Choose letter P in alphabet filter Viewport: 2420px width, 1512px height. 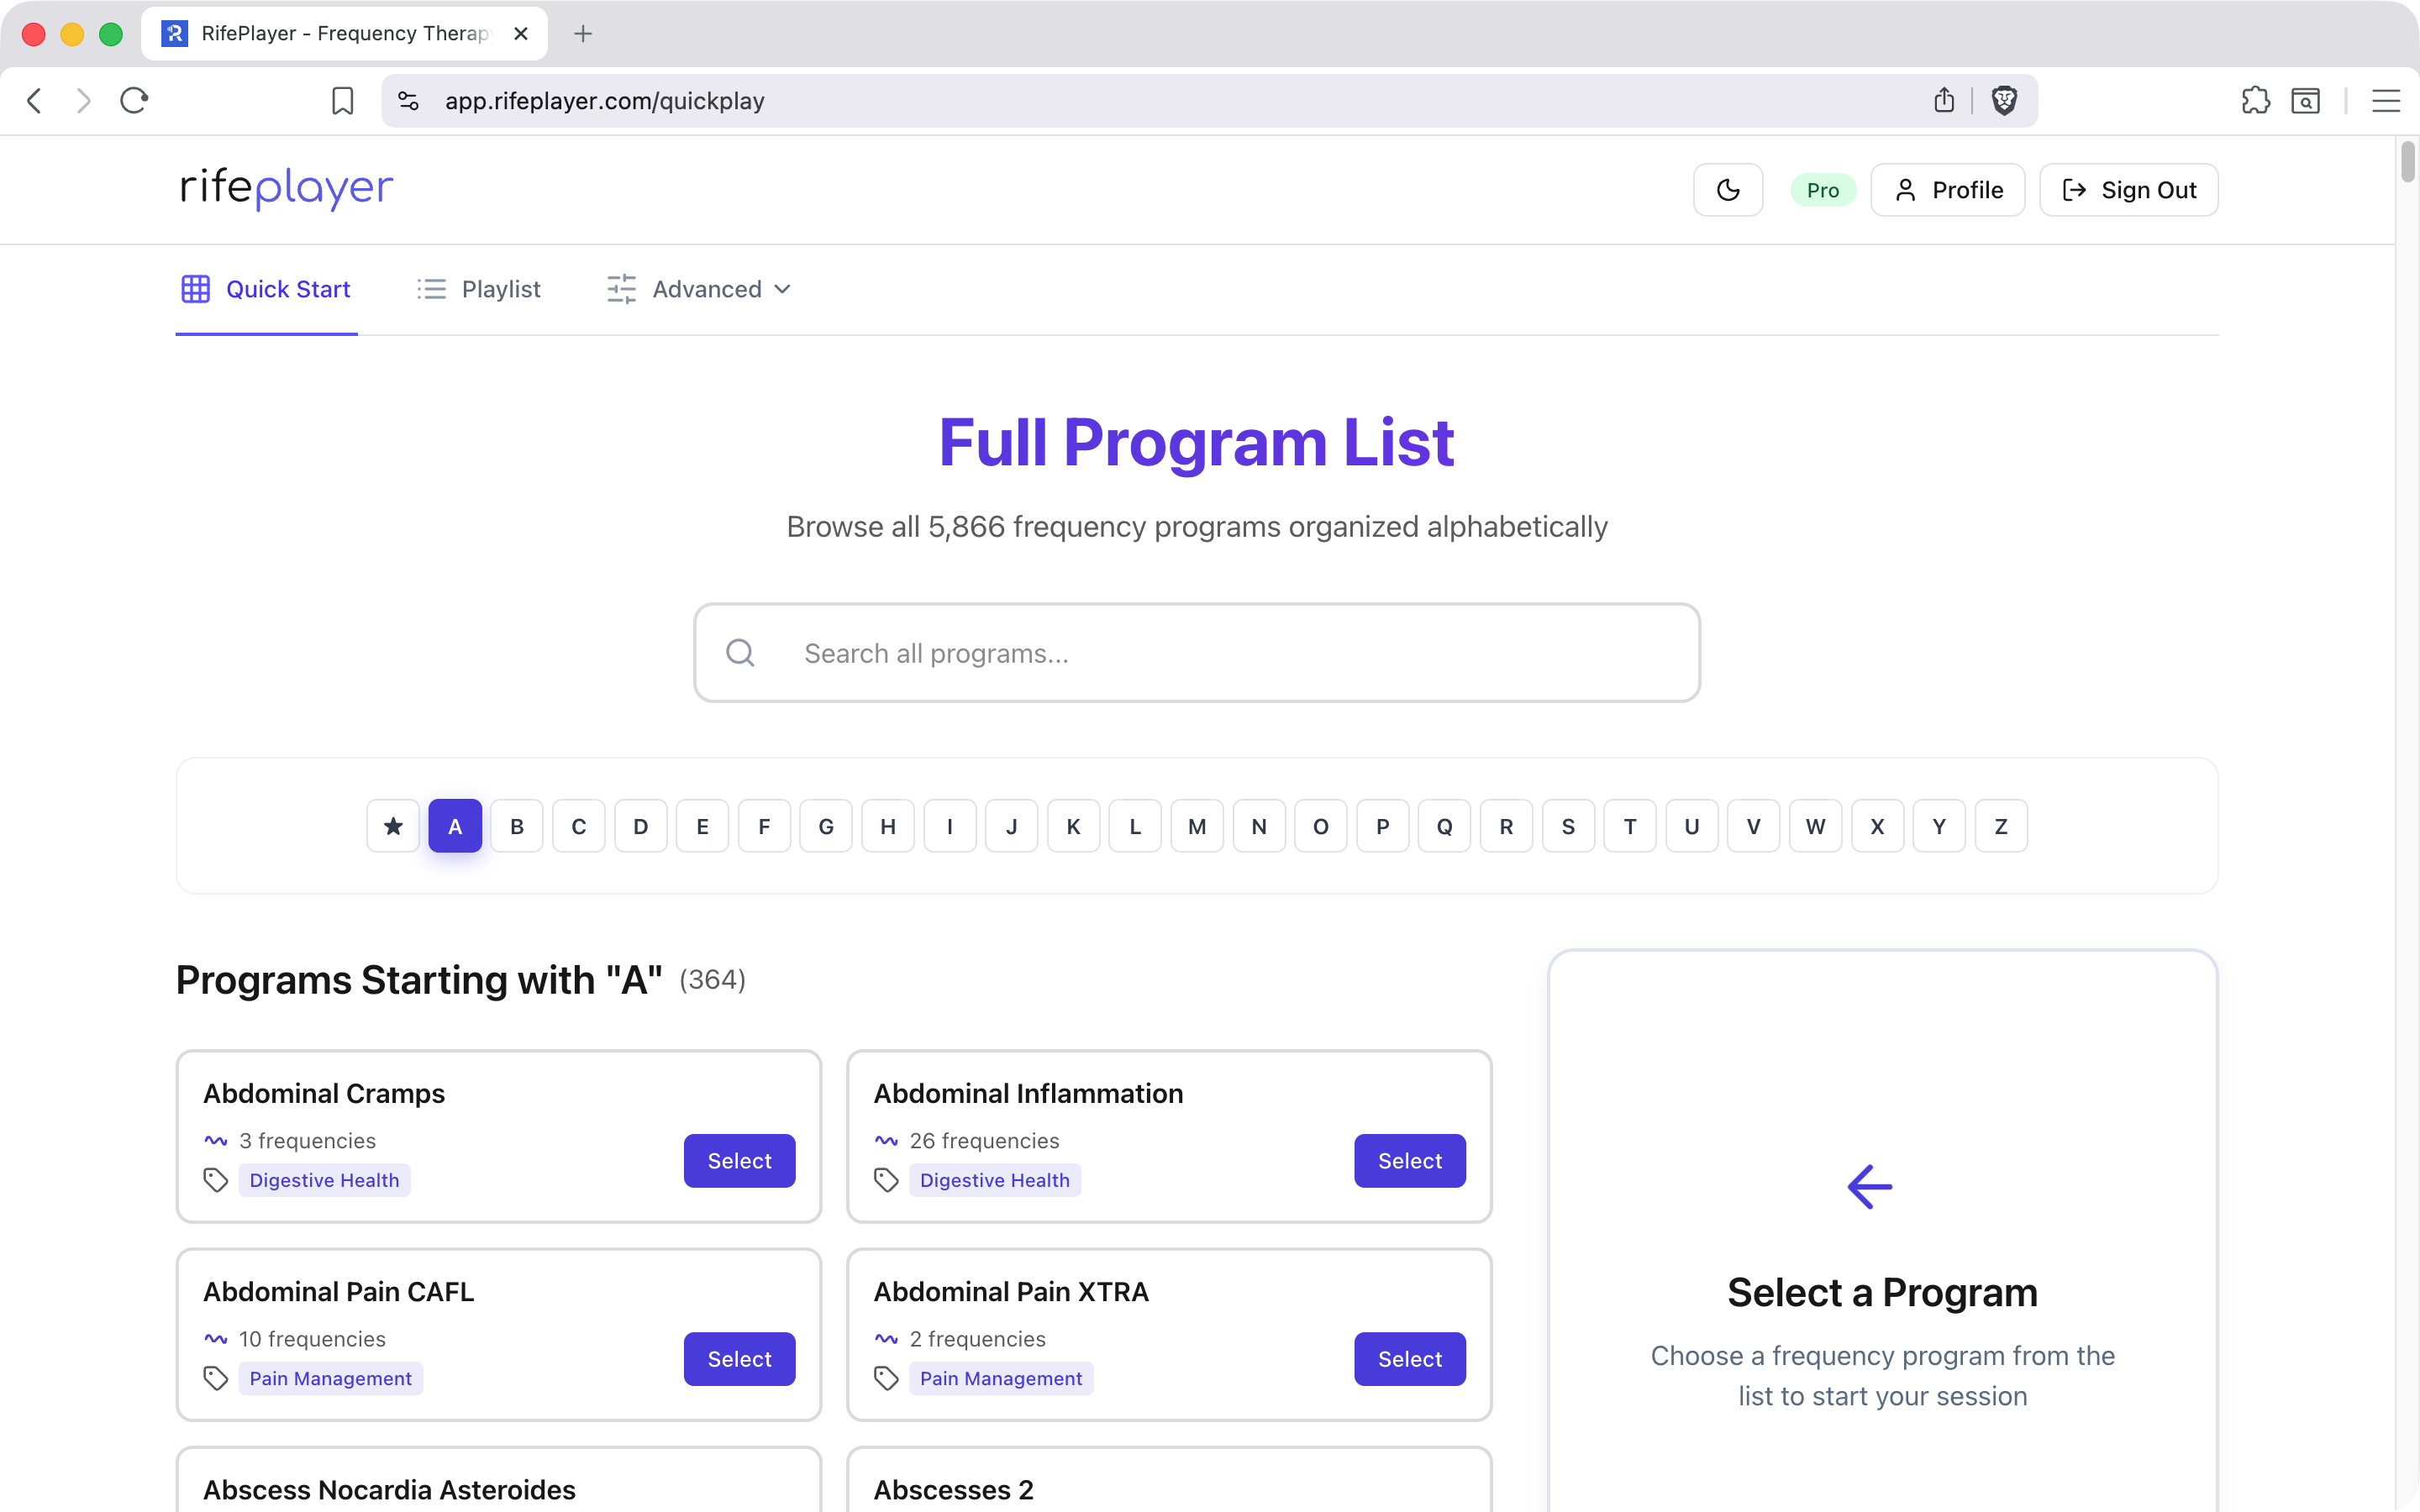pyautogui.click(x=1383, y=826)
